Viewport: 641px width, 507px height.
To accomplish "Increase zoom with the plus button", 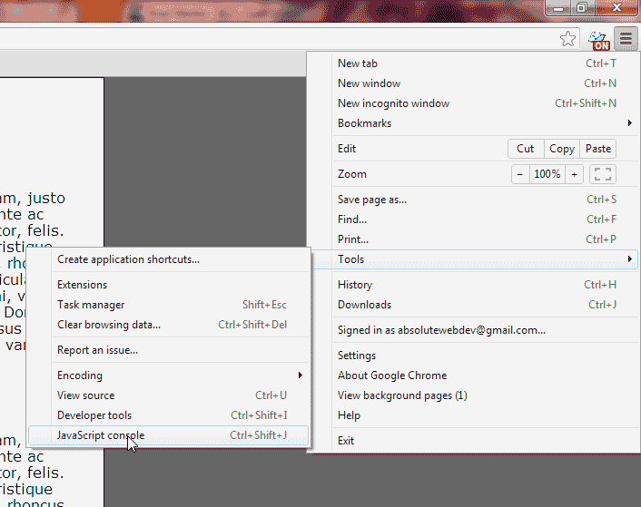I will point(574,174).
